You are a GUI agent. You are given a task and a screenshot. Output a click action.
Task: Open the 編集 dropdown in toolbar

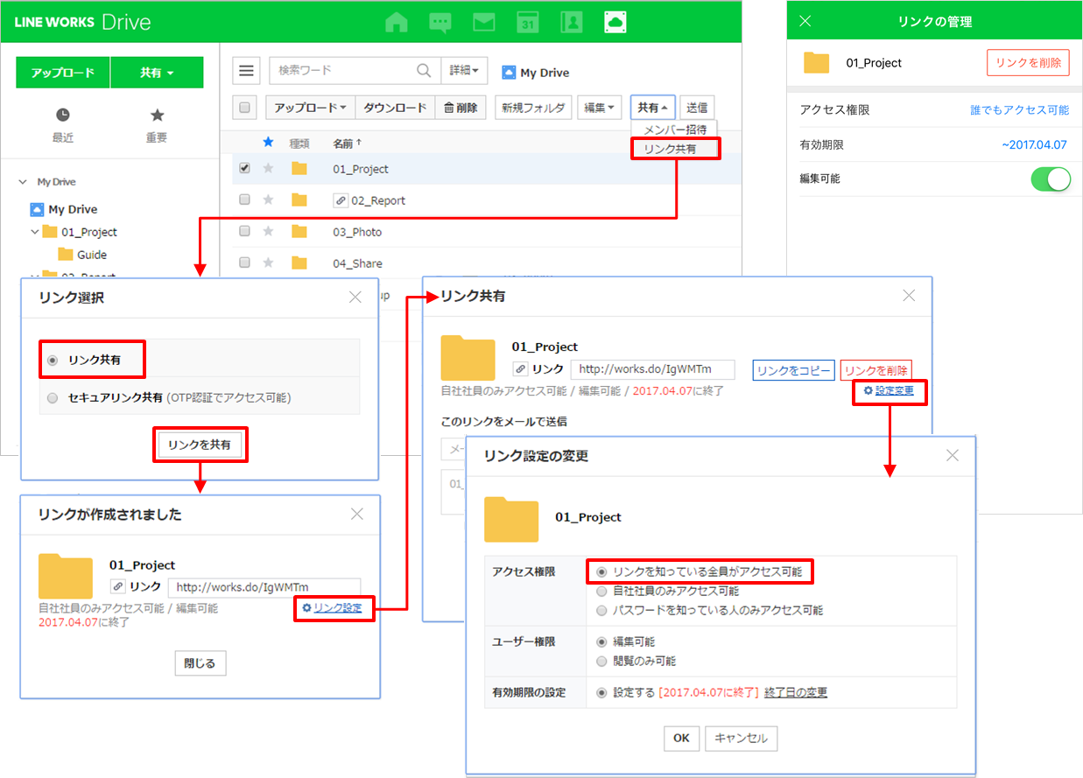[x=599, y=108]
